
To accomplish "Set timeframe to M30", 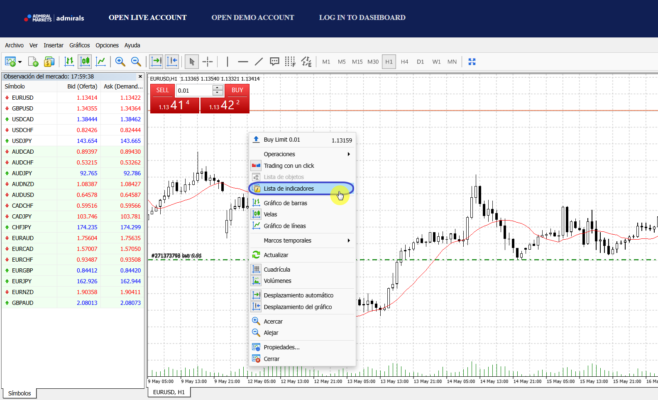I will 373,62.
